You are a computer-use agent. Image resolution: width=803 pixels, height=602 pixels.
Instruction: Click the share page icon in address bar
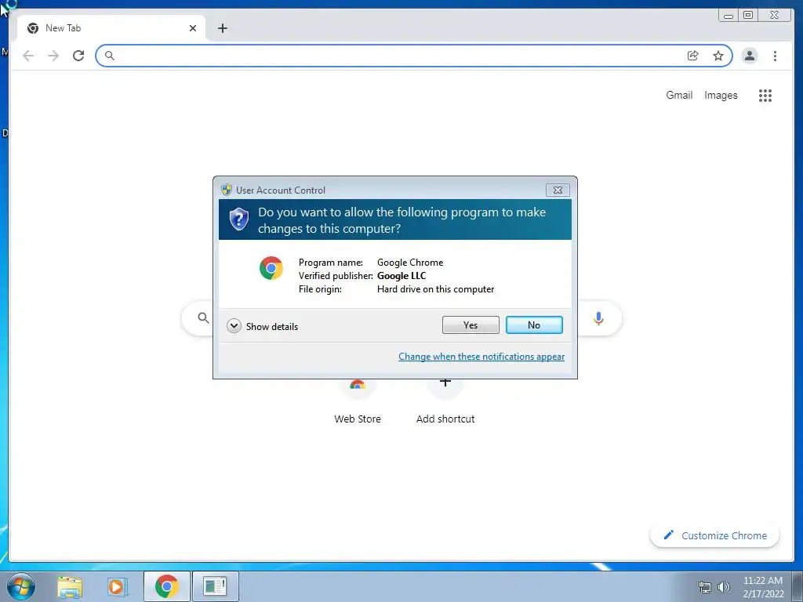[692, 56]
